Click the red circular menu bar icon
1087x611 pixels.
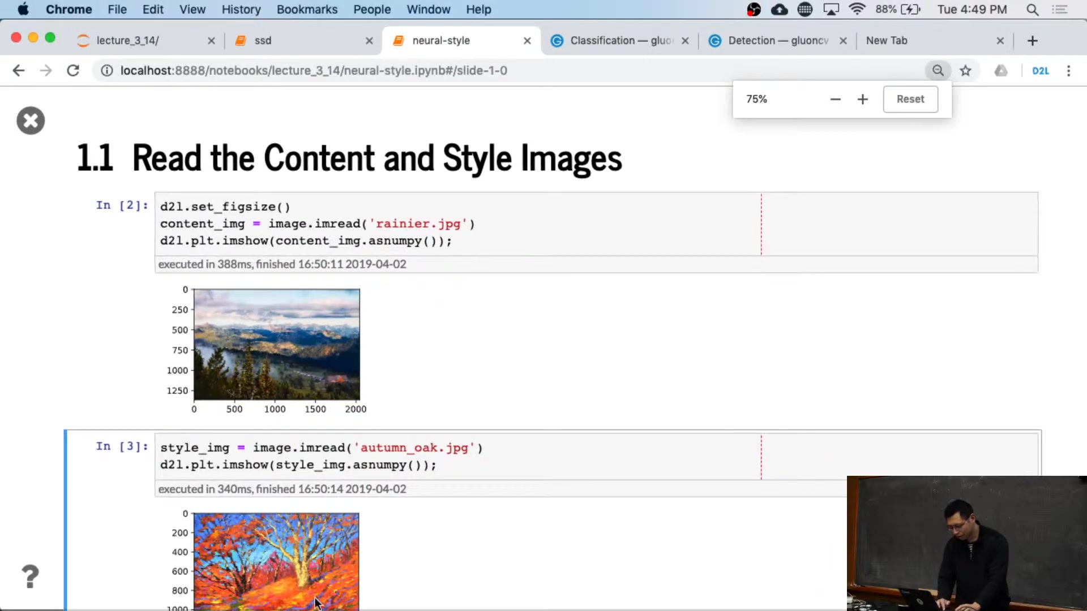tap(754, 10)
